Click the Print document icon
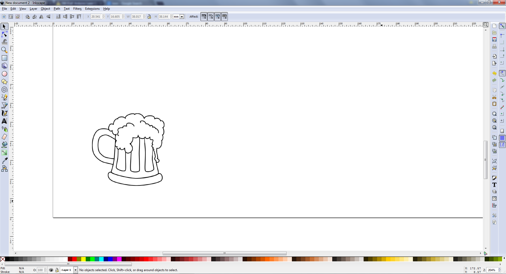 coord(494,46)
